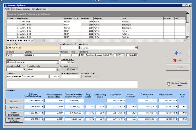Image resolution: width=196 pixels, height=130 pixels.
Task: Click the blue plus Új button
Action: coord(177,53)
